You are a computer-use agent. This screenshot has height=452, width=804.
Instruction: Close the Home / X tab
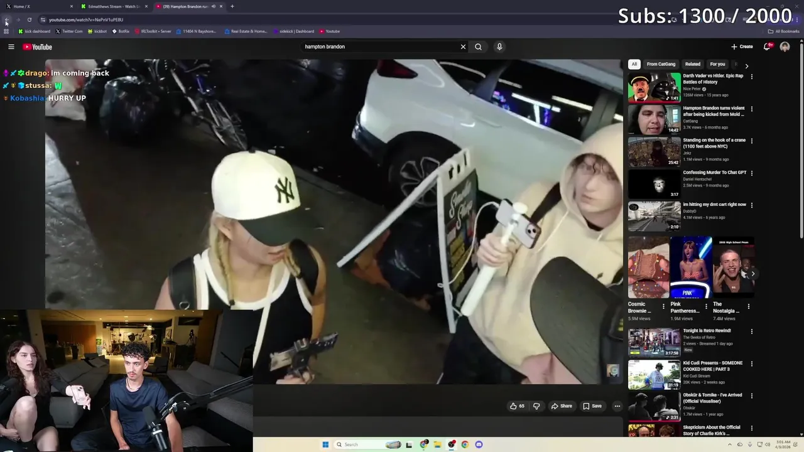pos(72,6)
